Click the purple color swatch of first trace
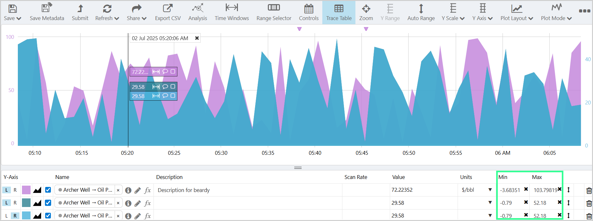 point(26,190)
